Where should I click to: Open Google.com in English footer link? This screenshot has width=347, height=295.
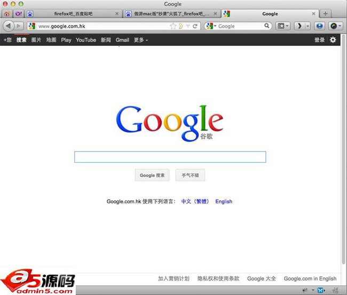[310, 278]
